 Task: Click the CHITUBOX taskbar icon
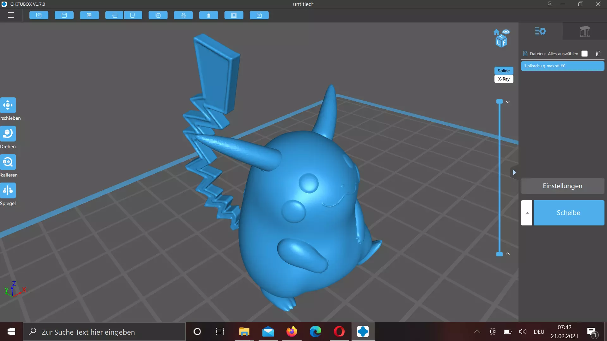pyautogui.click(x=363, y=332)
